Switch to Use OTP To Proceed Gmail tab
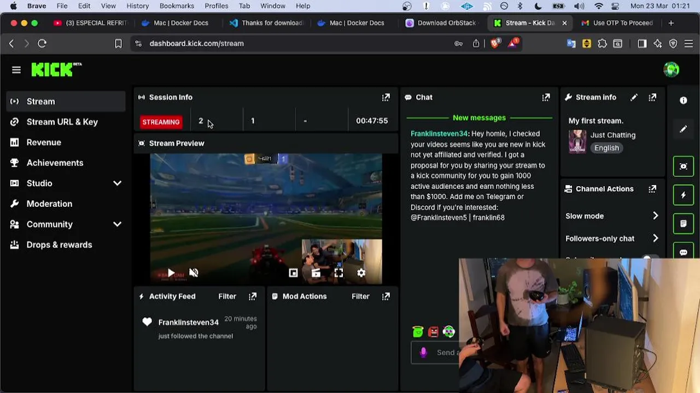 617,23
